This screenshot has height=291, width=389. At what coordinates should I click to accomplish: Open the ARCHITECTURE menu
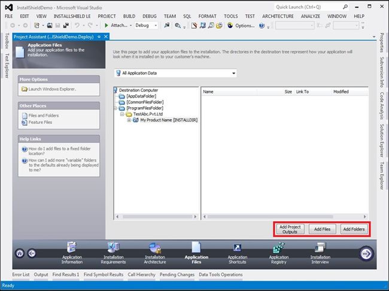point(278,16)
